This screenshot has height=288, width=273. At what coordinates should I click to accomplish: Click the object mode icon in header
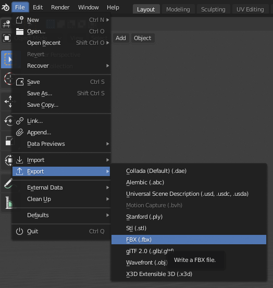(x=7, y=38)
